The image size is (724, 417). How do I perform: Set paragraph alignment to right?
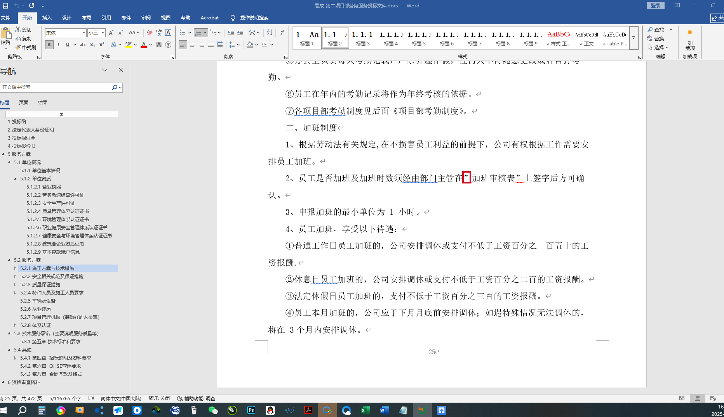[x=202, y=45]
